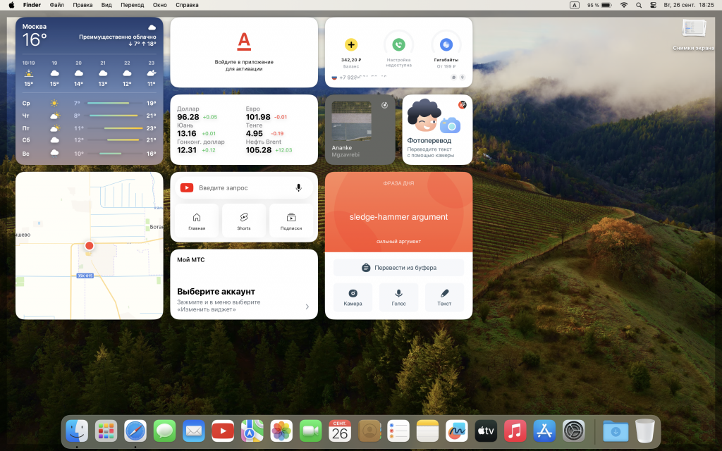Click the yellow plus balance icon
Viewport: 722px width, 451px height.
point(351,44)
